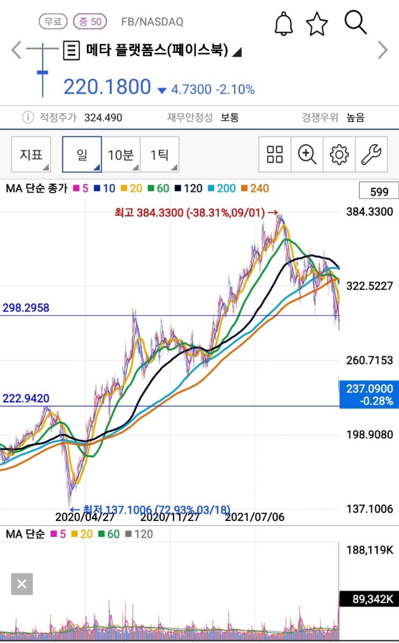Click the 증 50 margin badge
Image resolution: width=399 pixels, height=643 pixels.
[90, 22]
